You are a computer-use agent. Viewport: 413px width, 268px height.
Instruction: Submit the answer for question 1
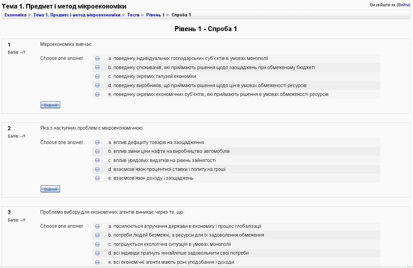50,105
